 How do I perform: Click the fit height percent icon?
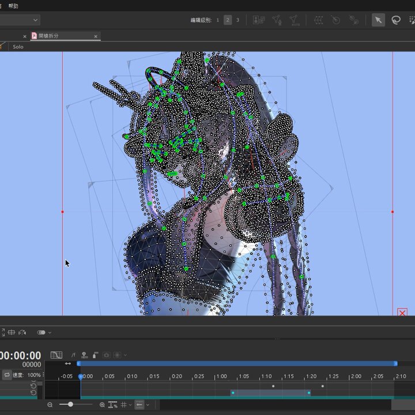tap(113, 405)
